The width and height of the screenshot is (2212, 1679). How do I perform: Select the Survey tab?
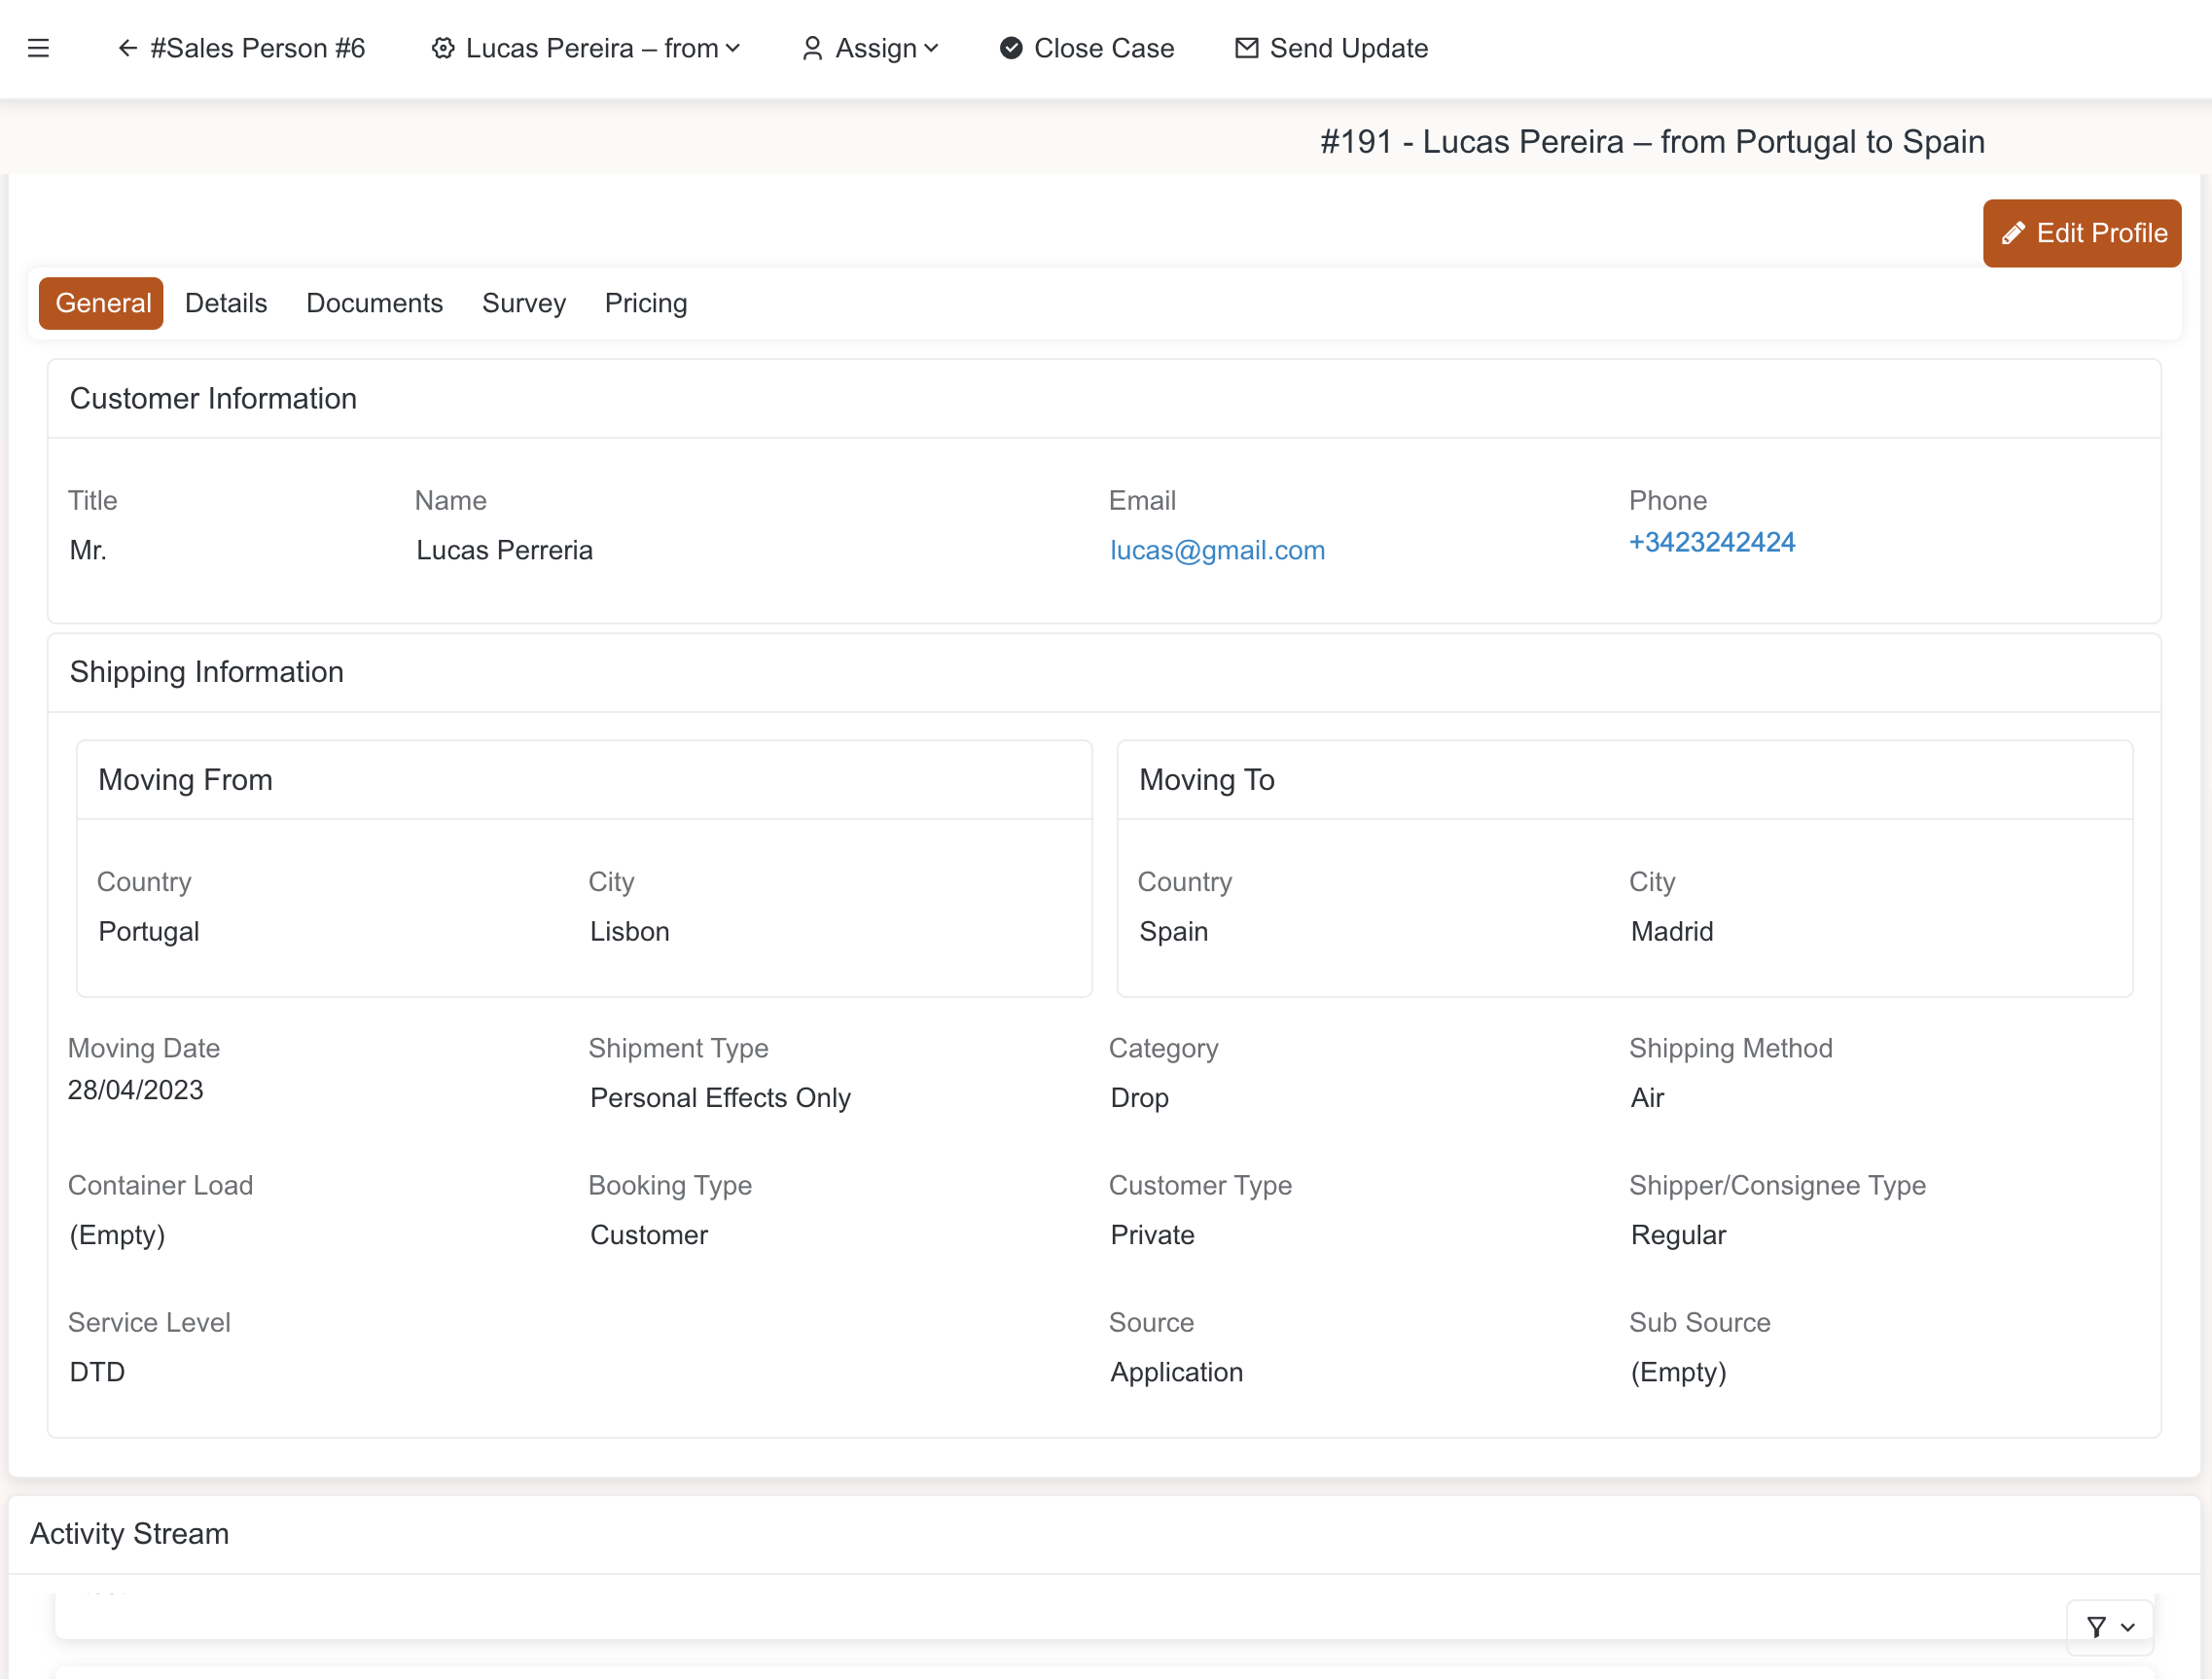point(523,303)
